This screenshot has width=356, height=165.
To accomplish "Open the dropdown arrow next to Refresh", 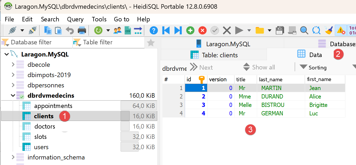I will click(x=108, y=30).
